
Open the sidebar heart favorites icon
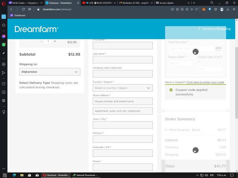[x=4, y=84]
